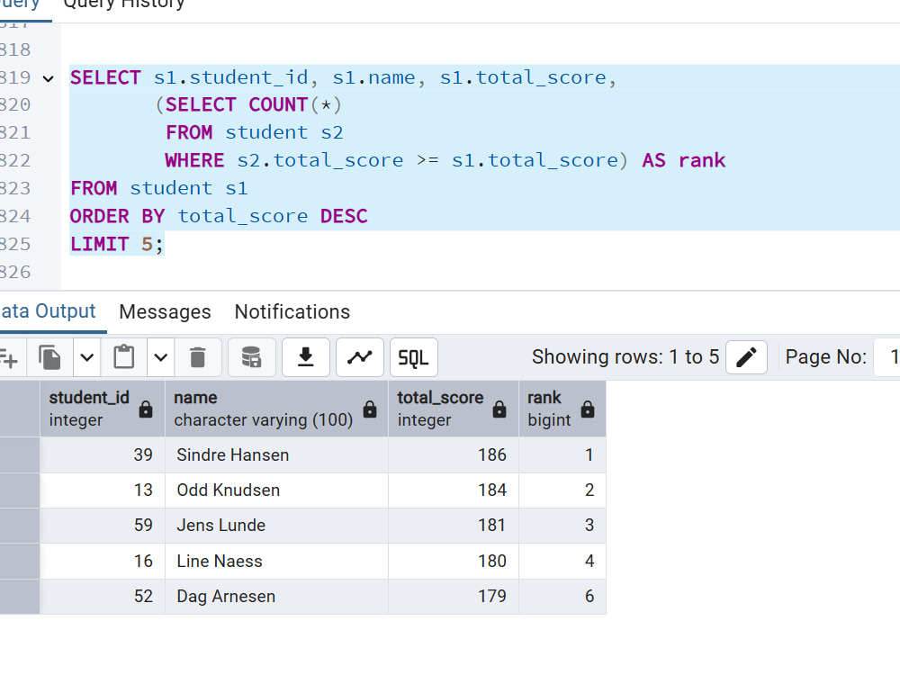The height and width of the screenshot is (675, 900).
Task: Click the student_id column header
Action: coord(103,409)
